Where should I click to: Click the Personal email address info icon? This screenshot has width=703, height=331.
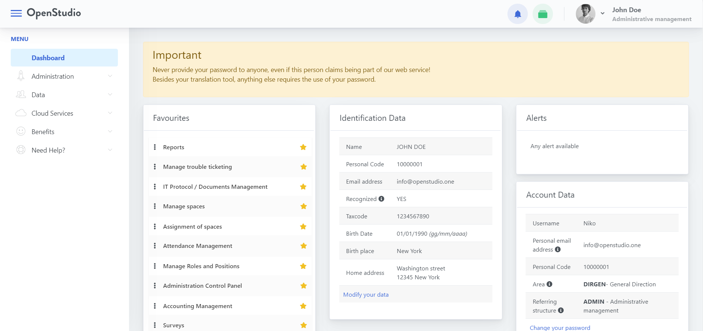[x=558, y=249]
